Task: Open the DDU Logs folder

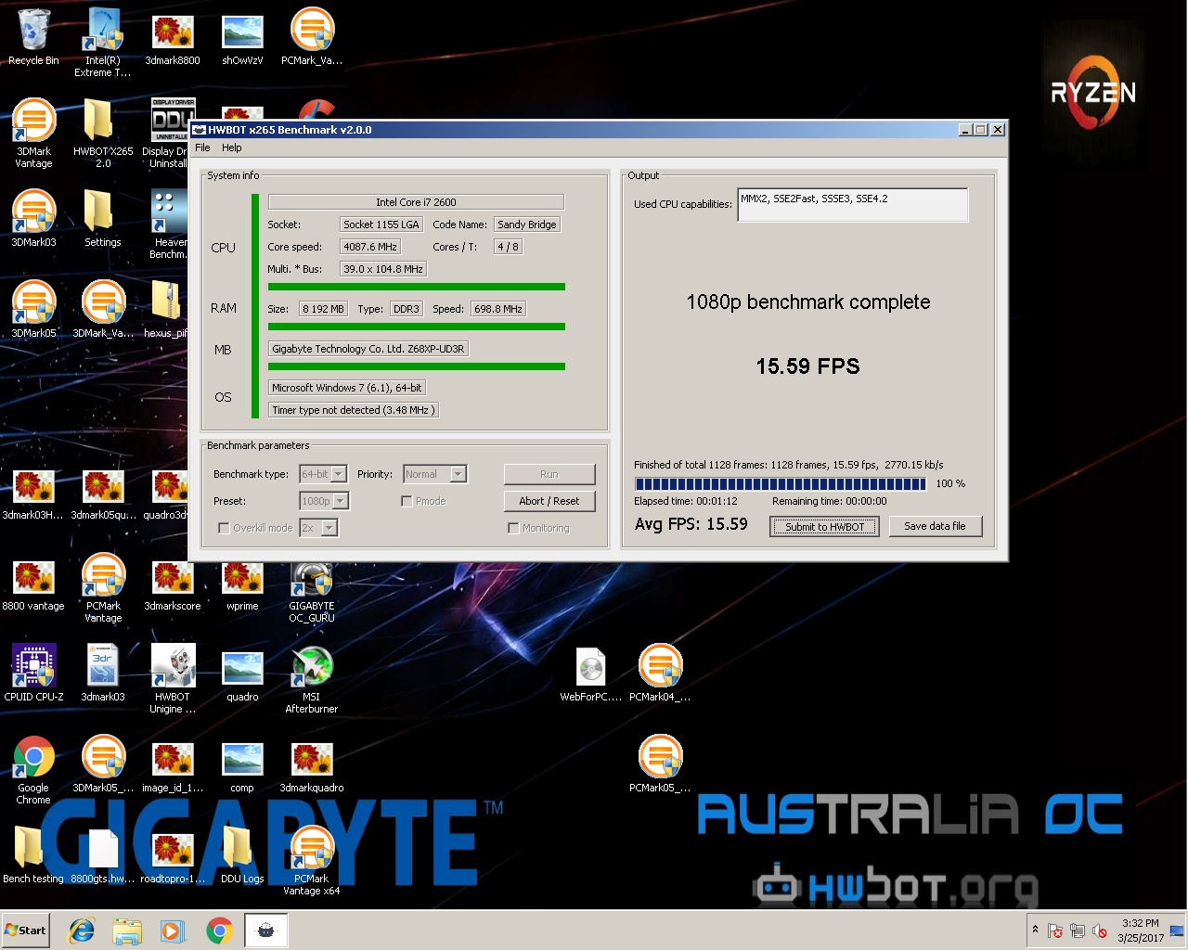Action: point(242,855)
